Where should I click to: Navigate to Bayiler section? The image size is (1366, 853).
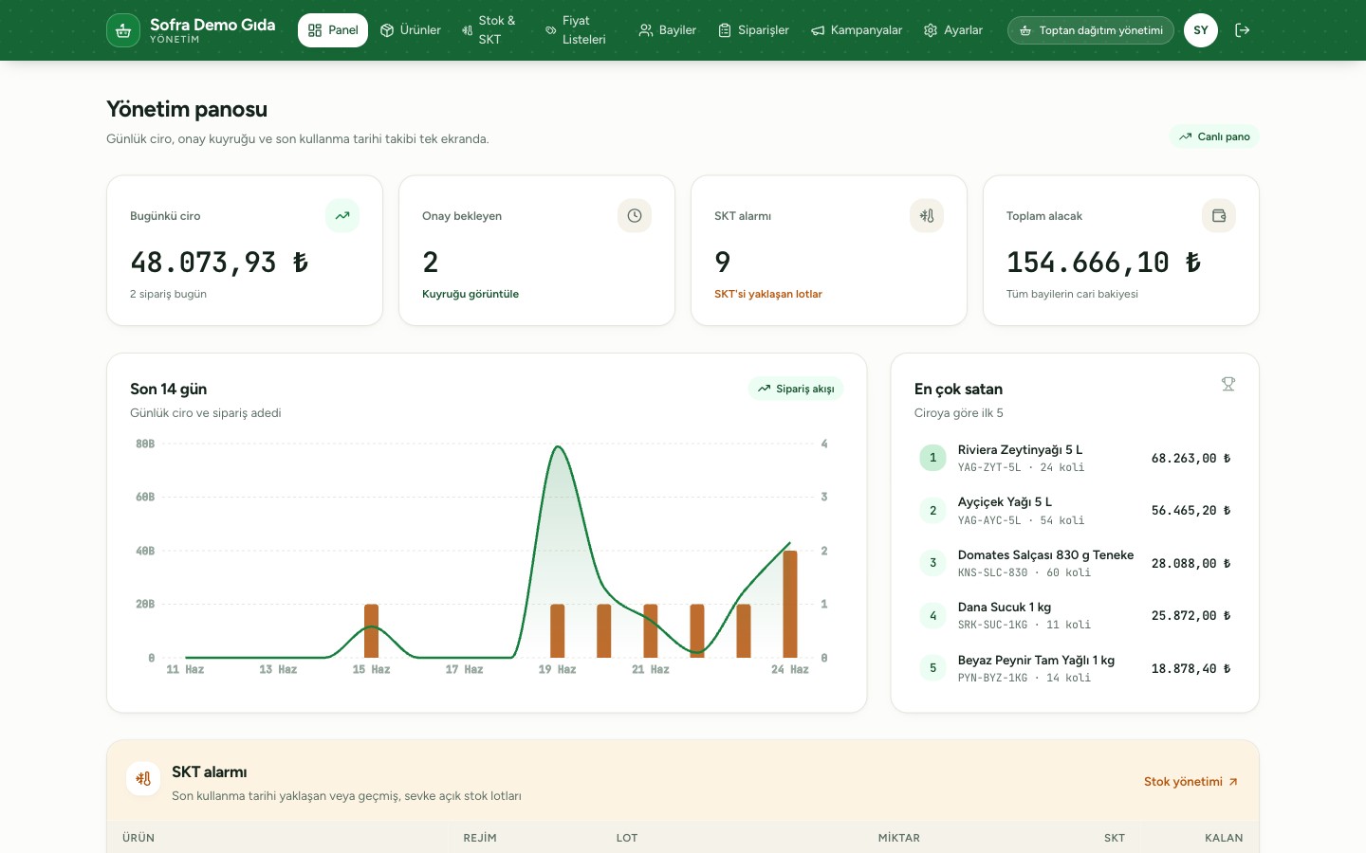coord(668,30)
